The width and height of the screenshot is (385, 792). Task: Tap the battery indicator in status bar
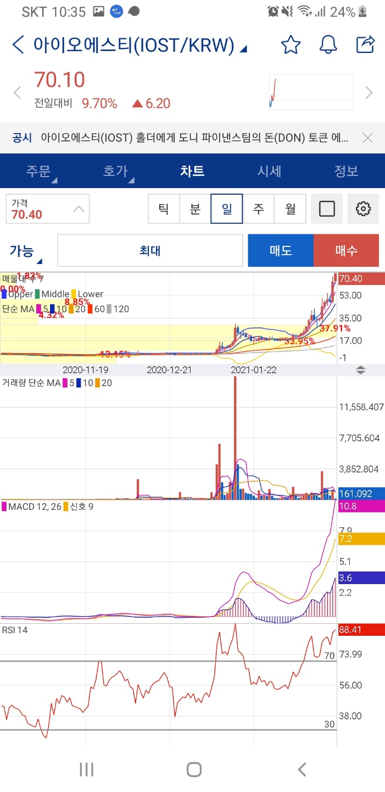coord(363,12)
